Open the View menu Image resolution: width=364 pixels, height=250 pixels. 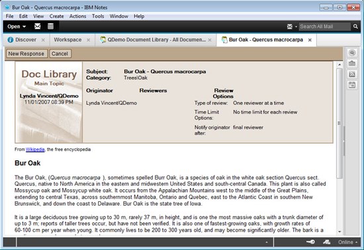[38, 16]
